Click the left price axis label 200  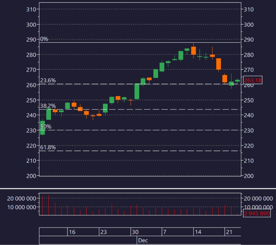(x=31, y=176)
